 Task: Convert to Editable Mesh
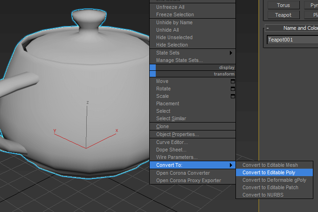pyautogui.click(x=274, y=165)
